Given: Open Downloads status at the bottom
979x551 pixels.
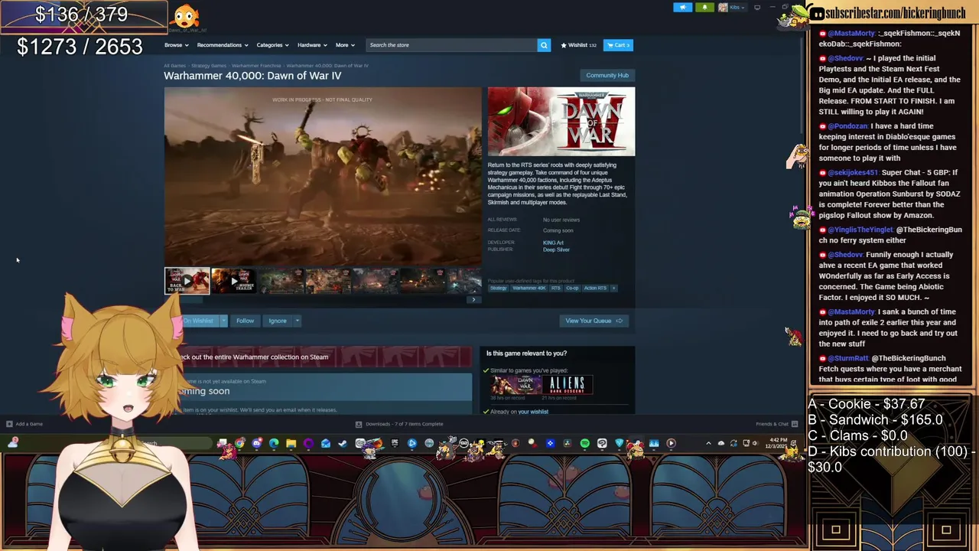Looking at the screenshot, I should (x=399, y=424).
